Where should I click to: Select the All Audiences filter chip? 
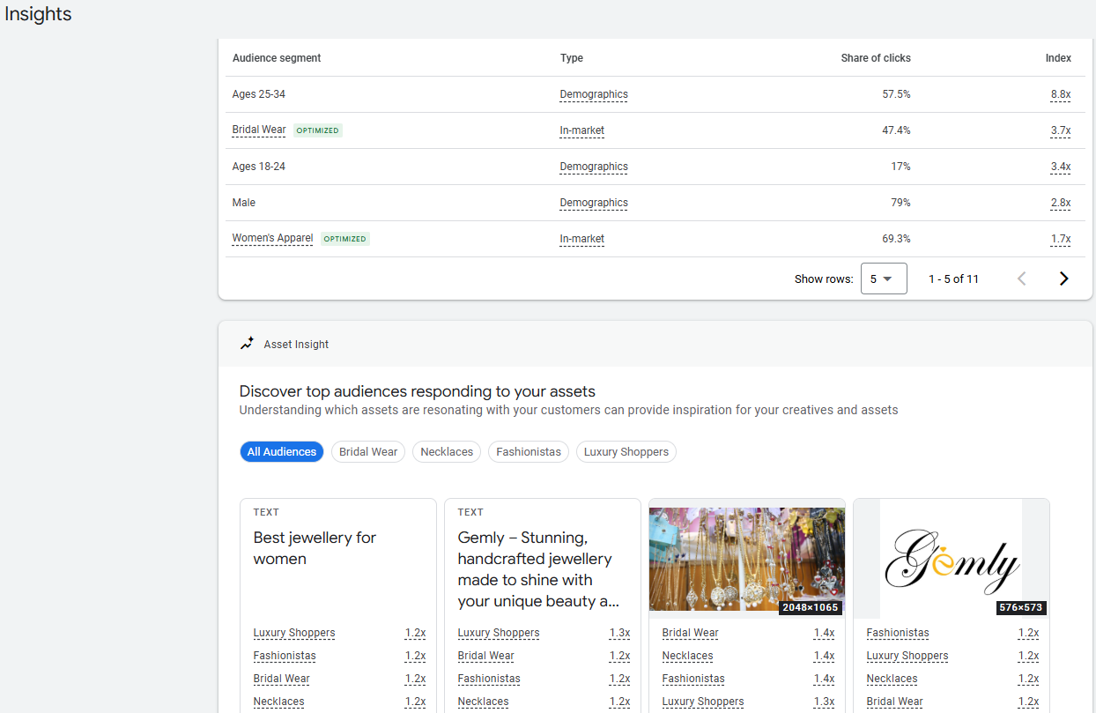[x=282, y=451]
